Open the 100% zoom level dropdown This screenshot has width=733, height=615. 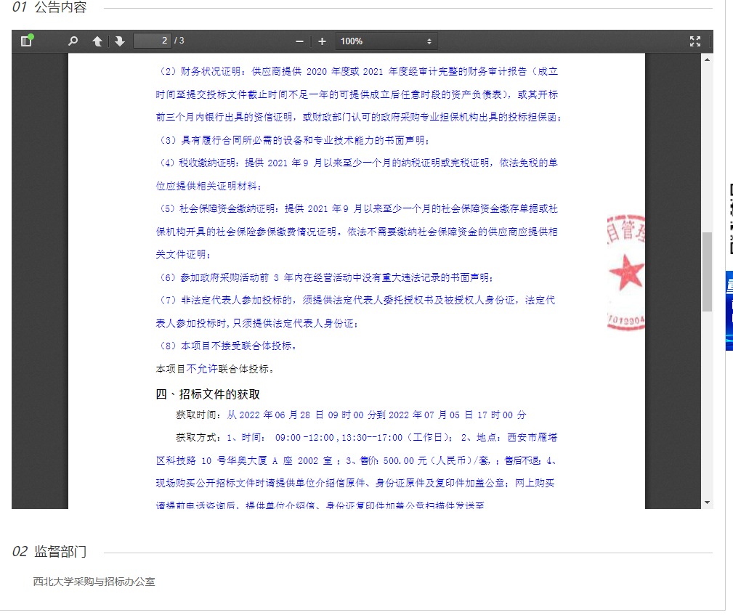pos(386,41)
